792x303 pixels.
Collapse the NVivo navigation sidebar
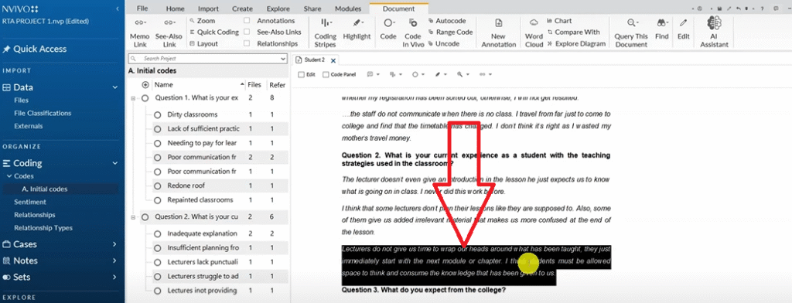coord(118,9)
